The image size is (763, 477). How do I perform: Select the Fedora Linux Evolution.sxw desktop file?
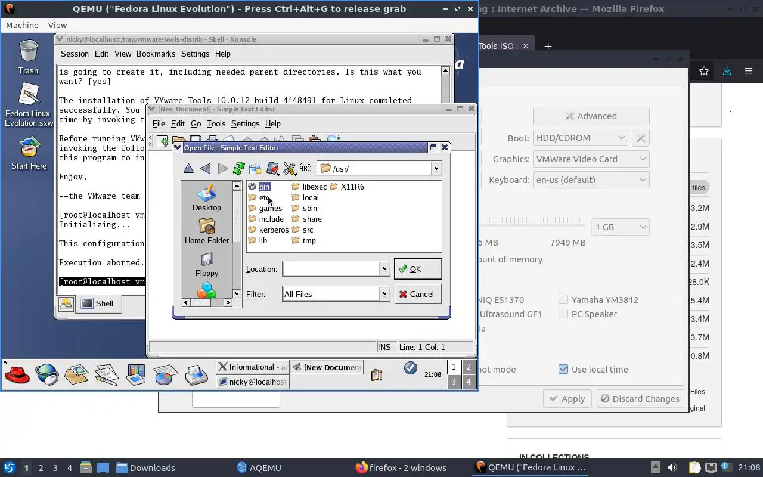tap(29, 105)
